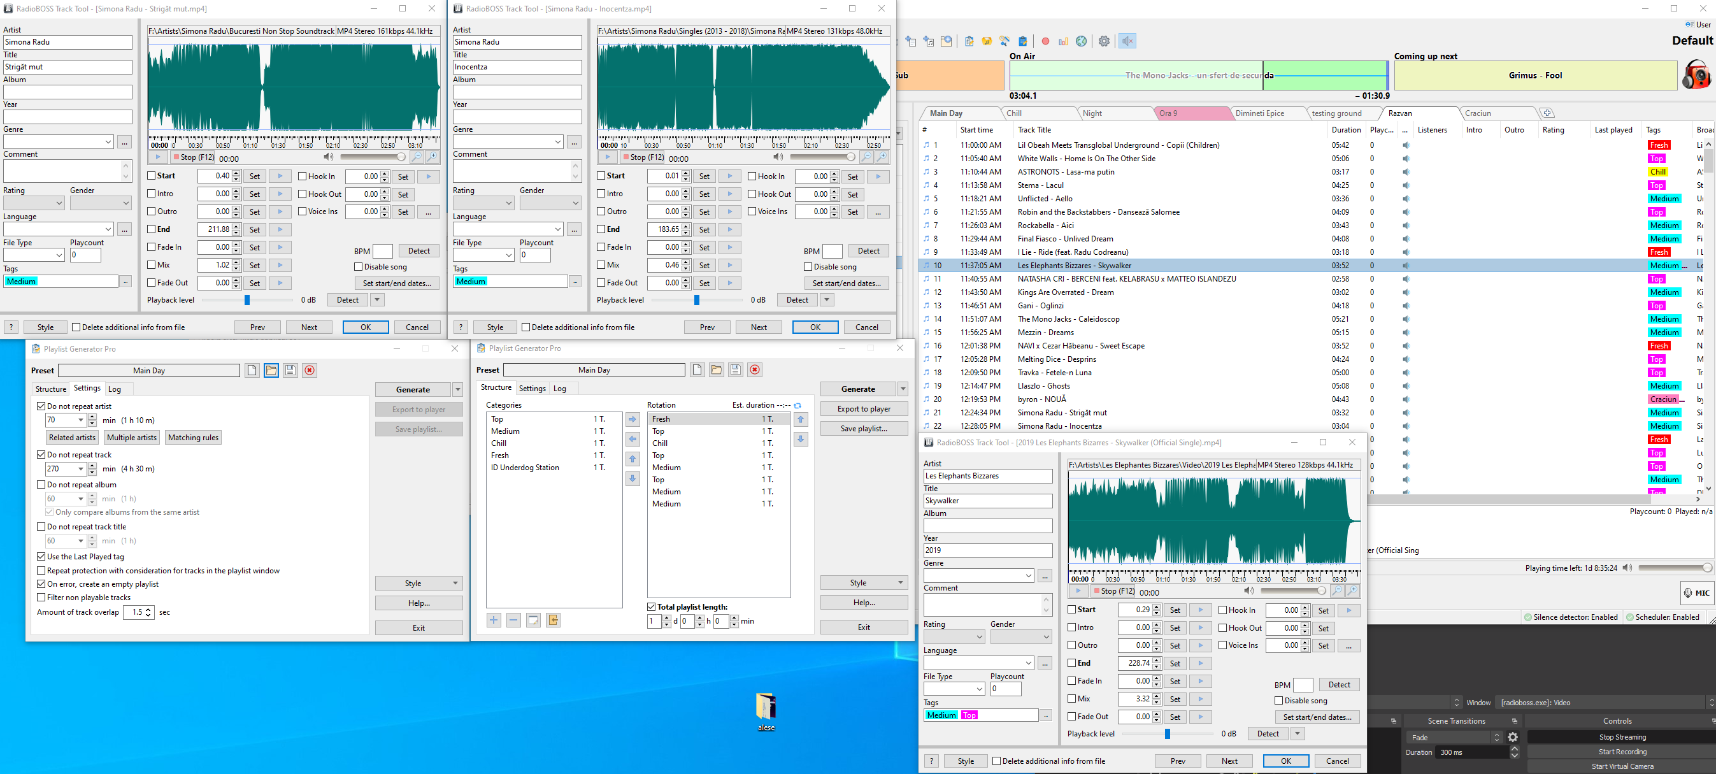Move rotation item up with arrow right of Rotation
The height and width of the screenshot is (774, 1716).
point(801,419)
